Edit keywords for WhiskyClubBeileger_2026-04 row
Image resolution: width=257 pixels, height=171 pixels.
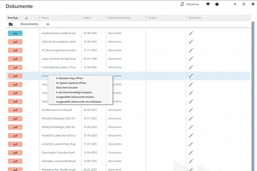click(191, 127)
